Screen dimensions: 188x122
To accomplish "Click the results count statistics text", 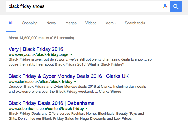I will [41, 38].
